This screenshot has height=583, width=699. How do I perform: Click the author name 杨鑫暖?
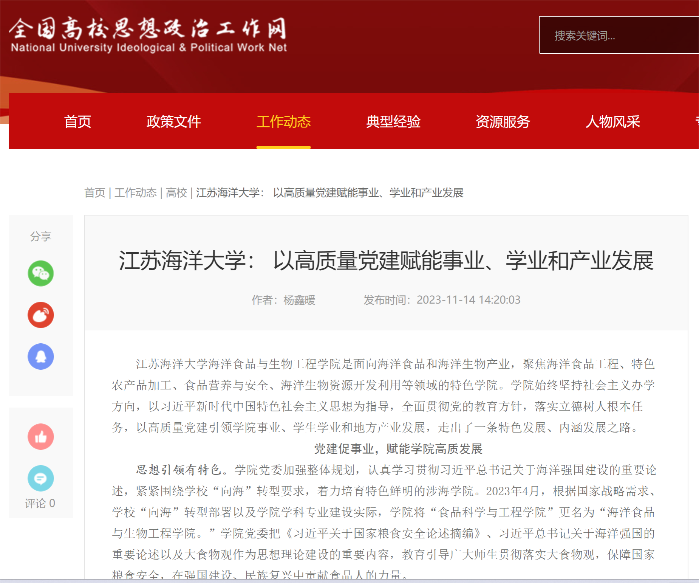(299, 300)
